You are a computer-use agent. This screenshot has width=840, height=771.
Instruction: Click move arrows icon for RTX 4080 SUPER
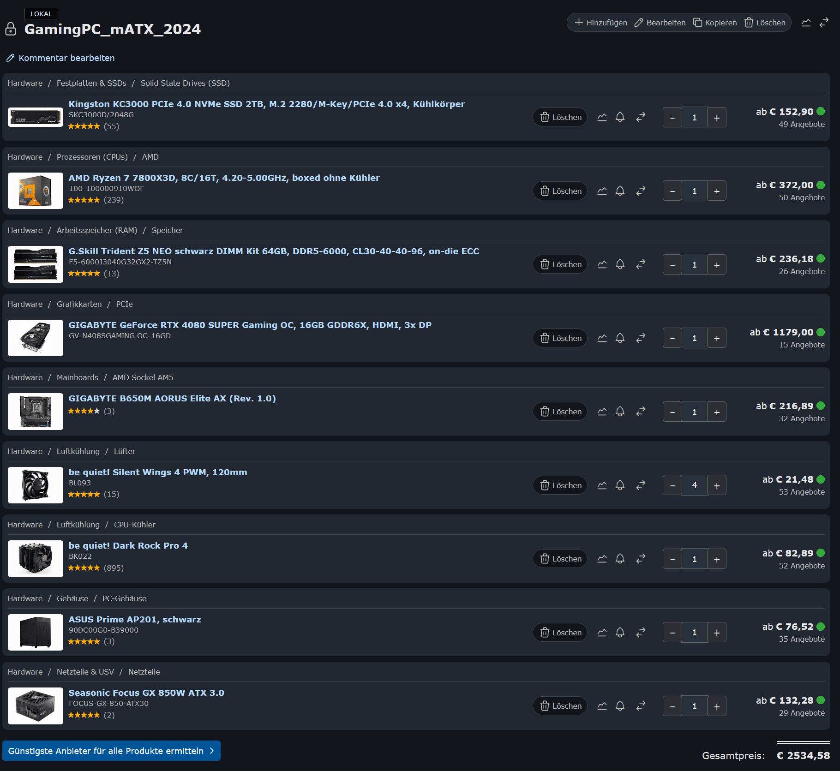pyautogui.click(x=641, y=338)
